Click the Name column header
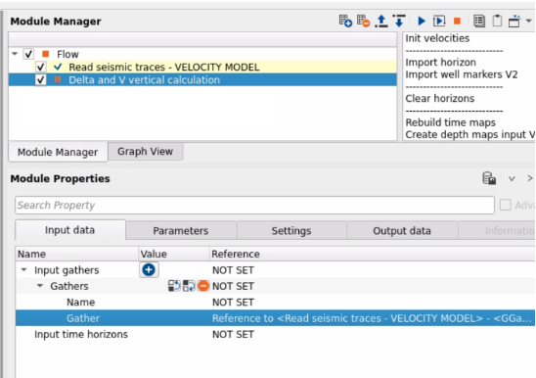536x378 pixels. [x=77, y=254]
